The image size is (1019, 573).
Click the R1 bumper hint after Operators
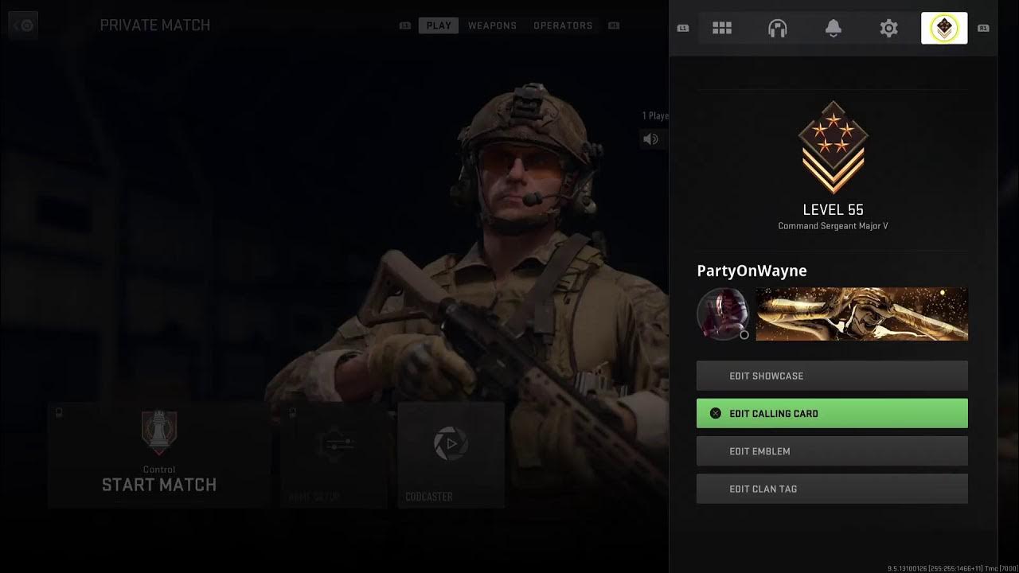click(614, 25)
